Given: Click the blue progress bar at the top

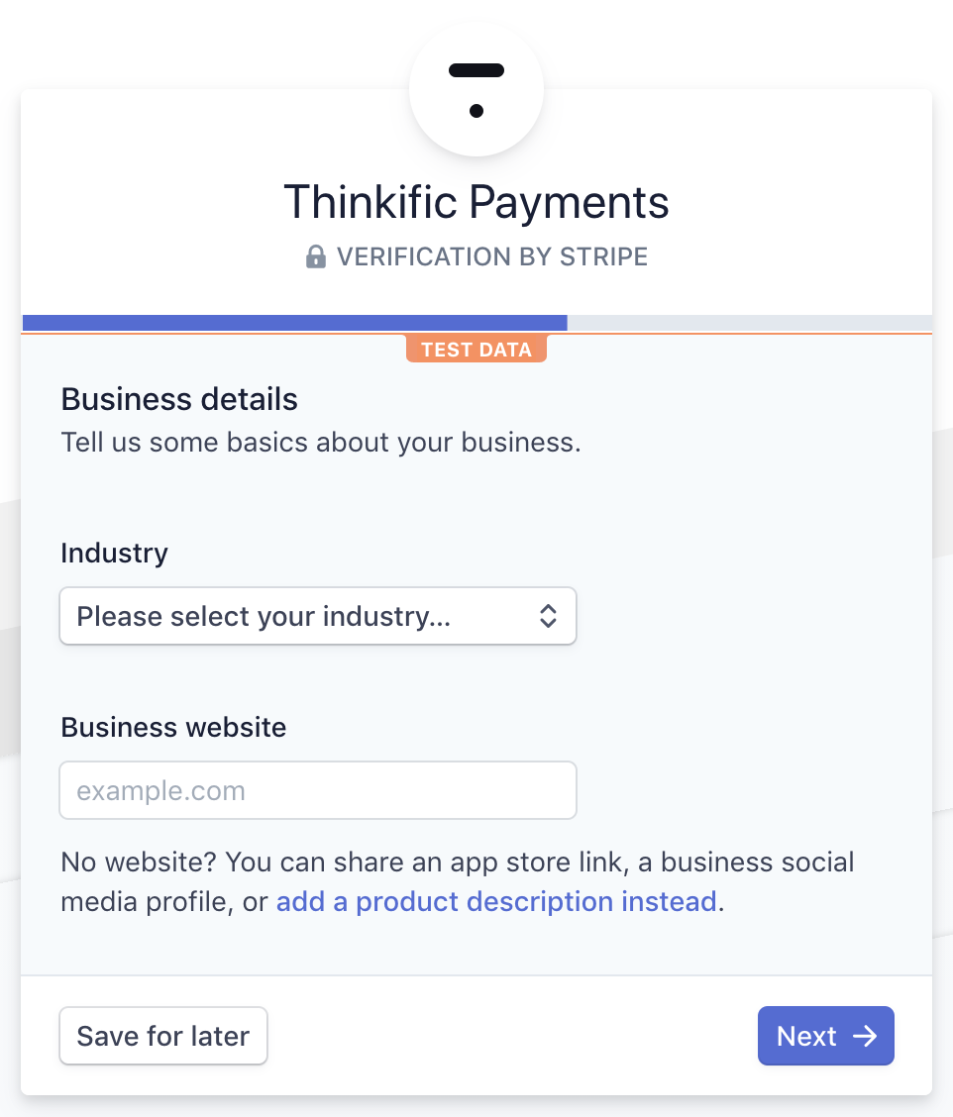Looking at the screenshot, I should 294,322.
